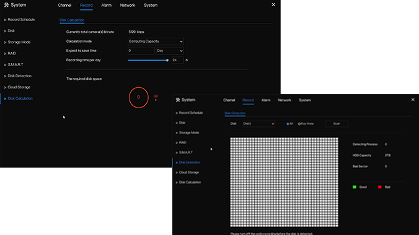
Task: Click the System wrench icon in top-left window
Action: click(6, 5)
